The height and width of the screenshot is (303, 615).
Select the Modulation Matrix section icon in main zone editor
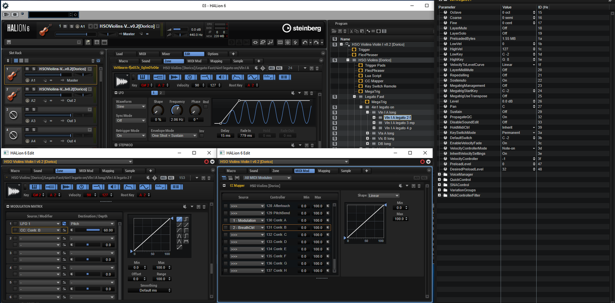pyautogui.click(x=284, y=77)
